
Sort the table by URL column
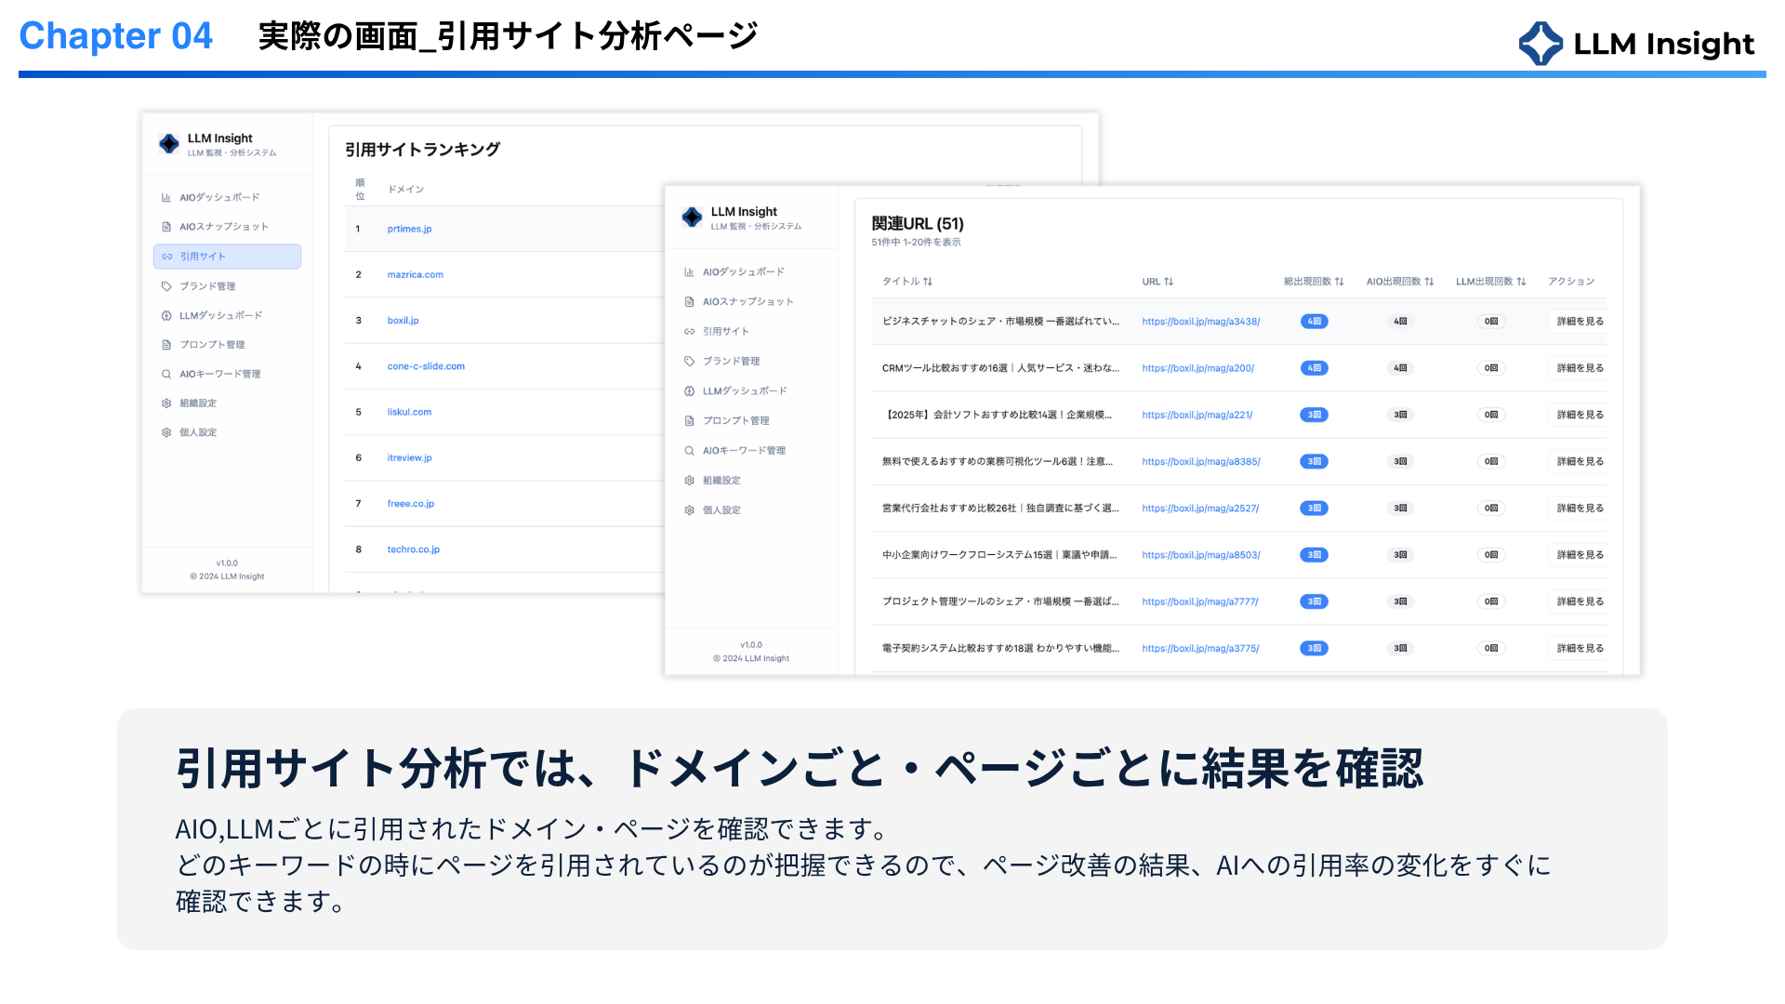1157,282
